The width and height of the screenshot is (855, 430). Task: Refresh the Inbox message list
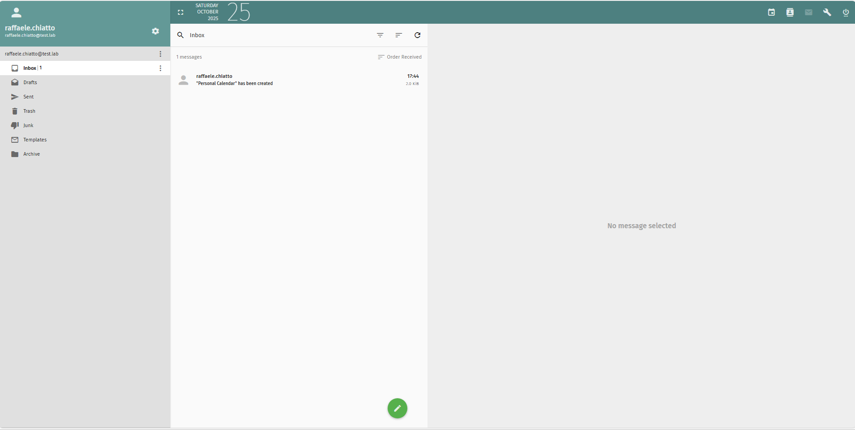(417, 35)
